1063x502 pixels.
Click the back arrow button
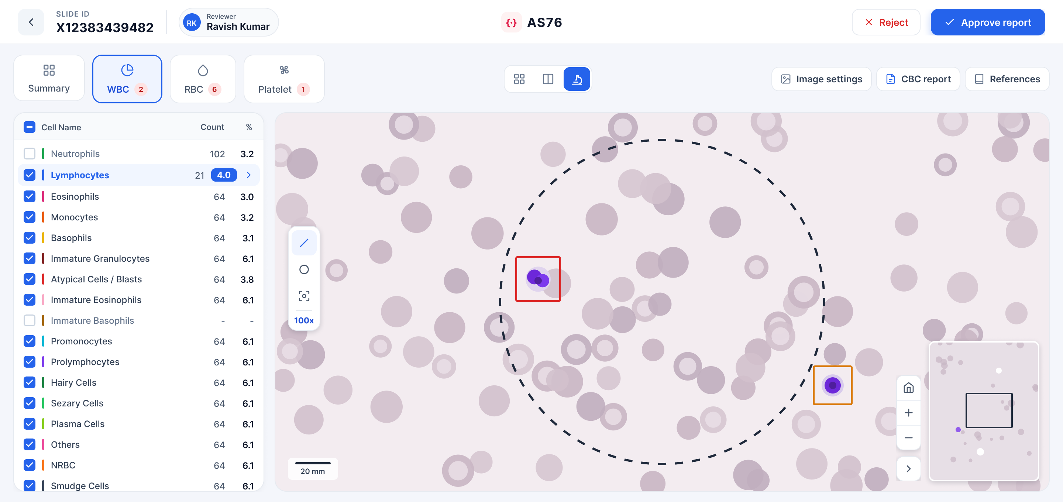[x=31, y=22]
